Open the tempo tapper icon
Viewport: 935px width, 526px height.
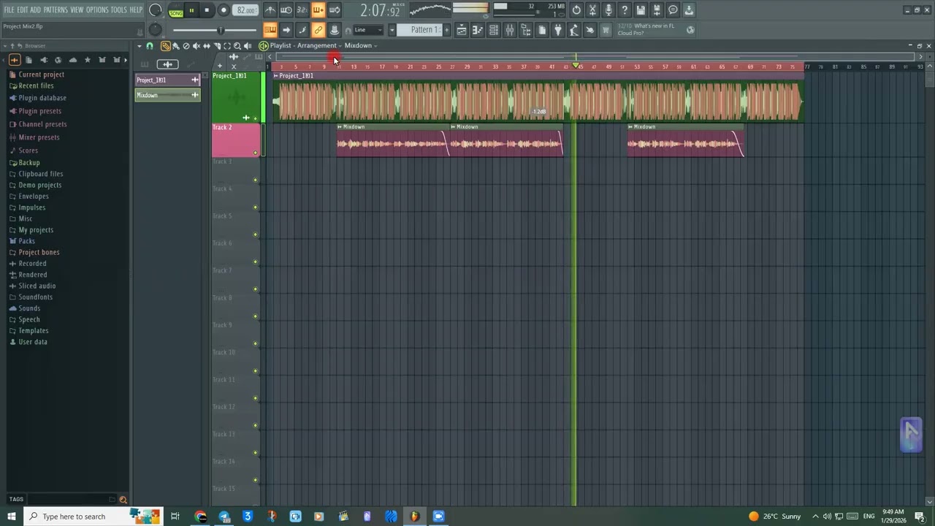tap(574, 30)
